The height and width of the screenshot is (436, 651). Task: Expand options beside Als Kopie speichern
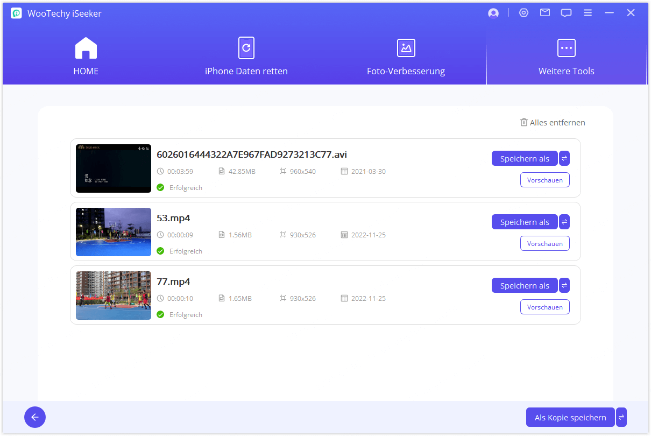click(621, 417)
